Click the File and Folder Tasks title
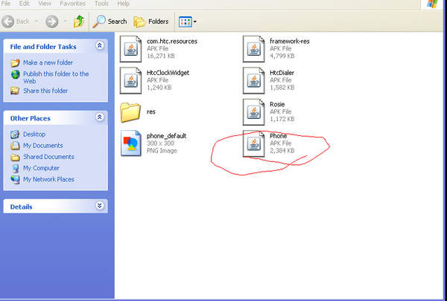This screenshot has width=447, height=301. click(43, 47)
